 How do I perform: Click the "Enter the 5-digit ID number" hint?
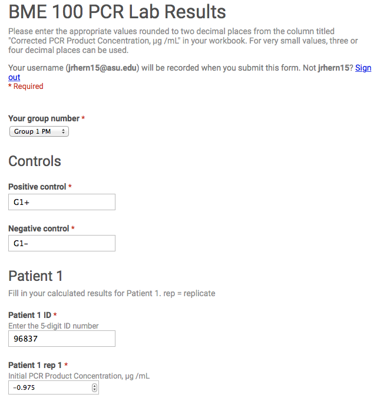point(54,326)
